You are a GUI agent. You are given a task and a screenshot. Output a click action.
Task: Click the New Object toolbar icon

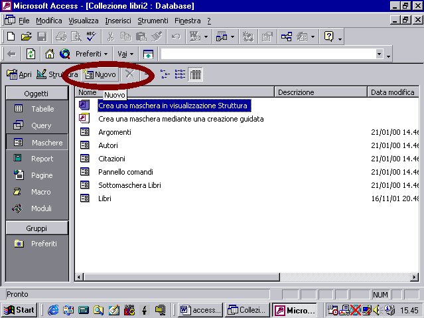302,37
